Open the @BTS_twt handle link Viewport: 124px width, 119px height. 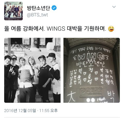coord(37,15)
